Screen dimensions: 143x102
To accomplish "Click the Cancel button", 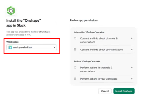I will tap(105, 91).
